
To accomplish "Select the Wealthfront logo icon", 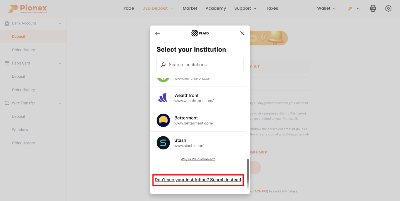I will tap(163, 98).
